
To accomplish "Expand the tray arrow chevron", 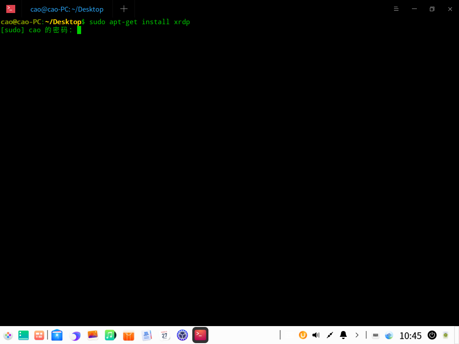I will click(x=357, y=335).
